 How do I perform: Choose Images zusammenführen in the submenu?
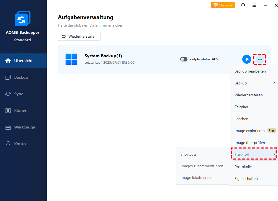click(x=203, y=166)
